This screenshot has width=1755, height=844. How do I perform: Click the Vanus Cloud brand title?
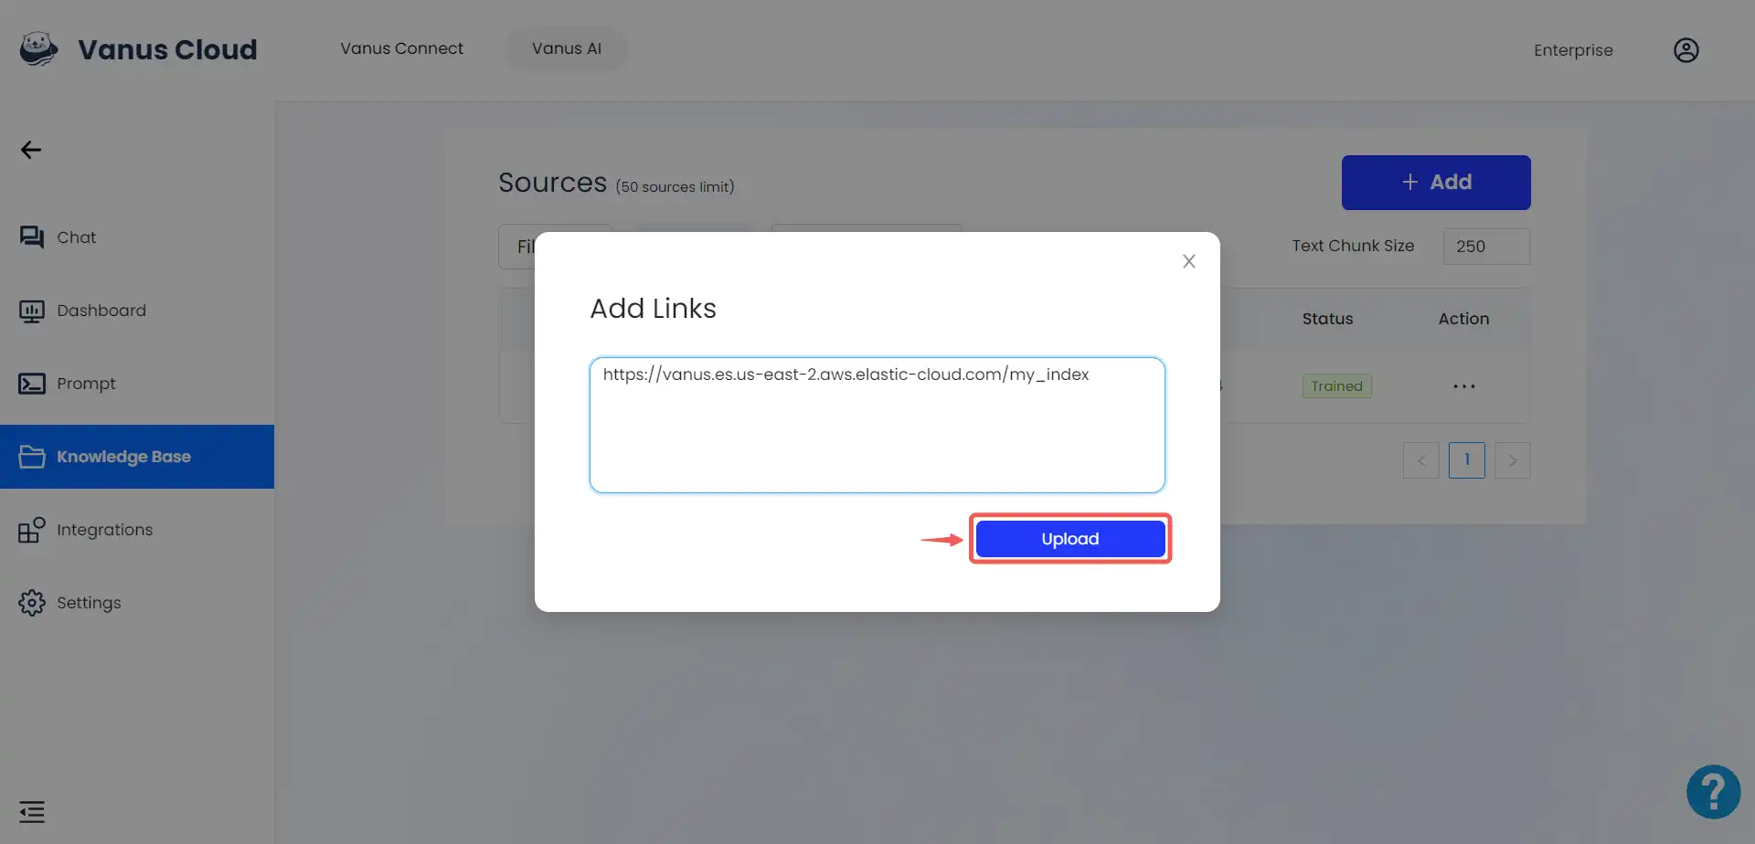click(167, 49)
